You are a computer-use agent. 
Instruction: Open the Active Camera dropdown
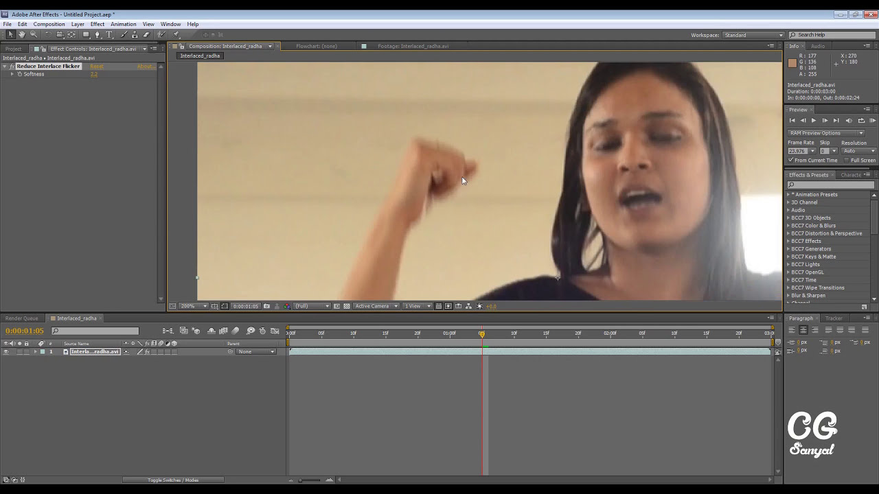(376, 306)
